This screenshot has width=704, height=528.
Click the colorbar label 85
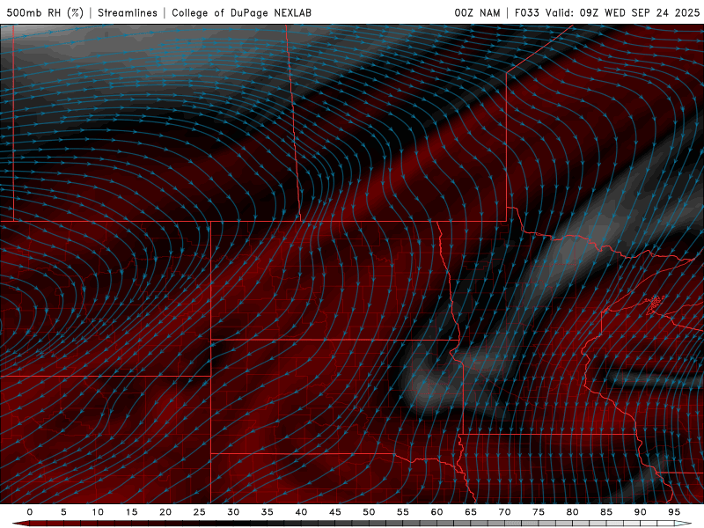[x=606, y=512]
